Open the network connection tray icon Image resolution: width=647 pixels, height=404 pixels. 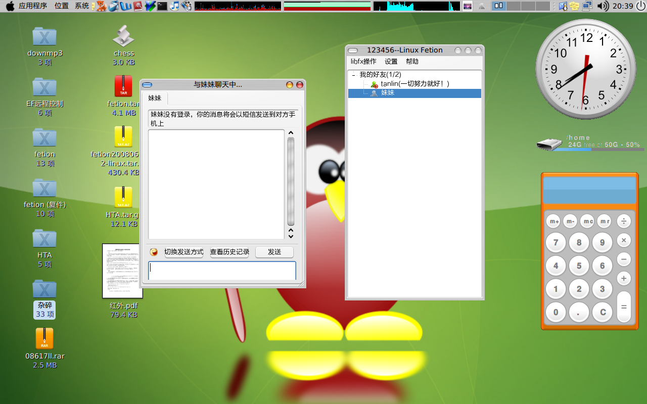(587, 6)
